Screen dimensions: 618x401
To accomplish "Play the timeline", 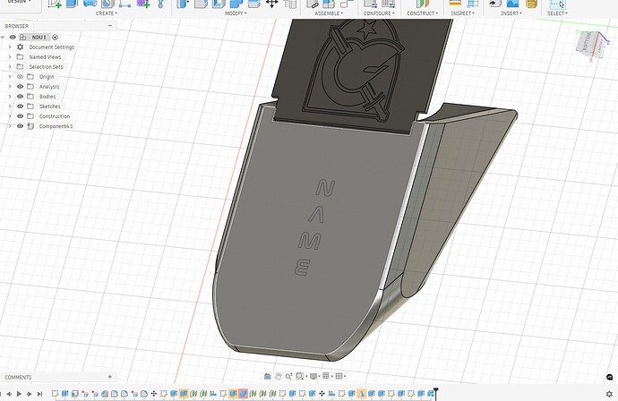I will [19, 394].
